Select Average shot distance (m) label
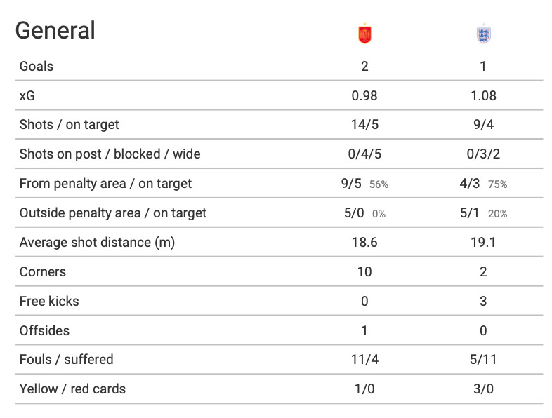Viewport: 552px width, 418px height. coord(97,243)
